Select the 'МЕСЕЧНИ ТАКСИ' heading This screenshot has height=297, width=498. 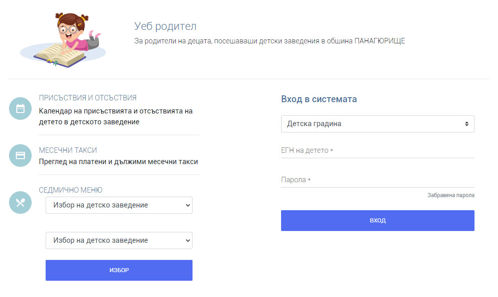click(68, 150)
